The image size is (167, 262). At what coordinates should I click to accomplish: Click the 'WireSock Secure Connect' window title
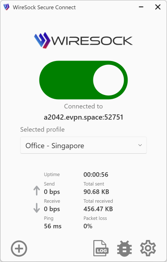[x=44, y=7]
